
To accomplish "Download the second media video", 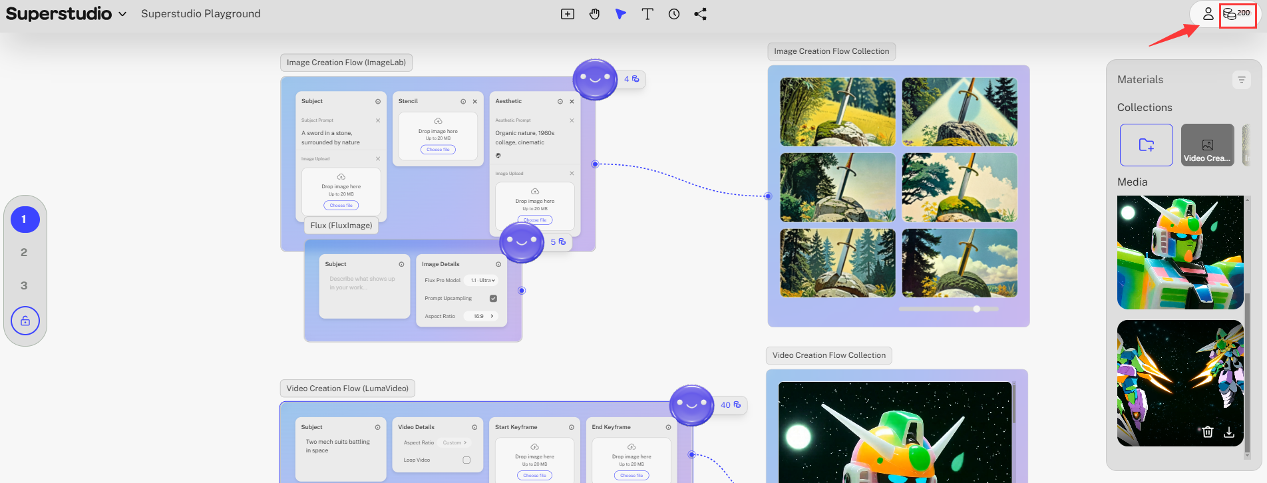I will tap(1229, 432).
